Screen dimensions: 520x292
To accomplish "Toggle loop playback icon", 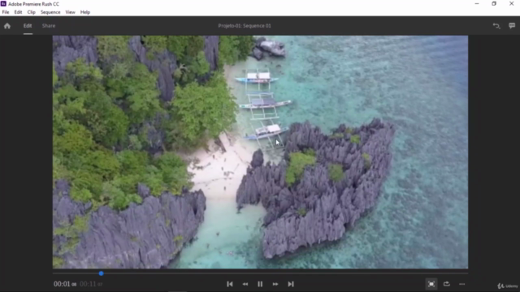I will [447, 284].
